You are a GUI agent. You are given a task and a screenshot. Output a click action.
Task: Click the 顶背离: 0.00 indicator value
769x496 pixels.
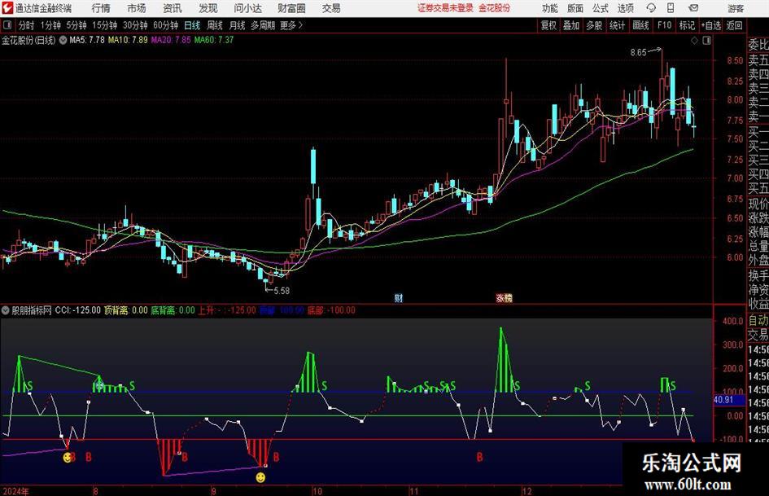pyautogui.click(x=125, y=310)
